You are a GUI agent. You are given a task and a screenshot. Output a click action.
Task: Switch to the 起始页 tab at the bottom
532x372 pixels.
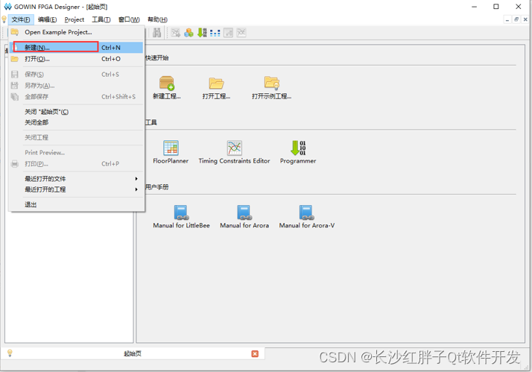pos(133,353)
